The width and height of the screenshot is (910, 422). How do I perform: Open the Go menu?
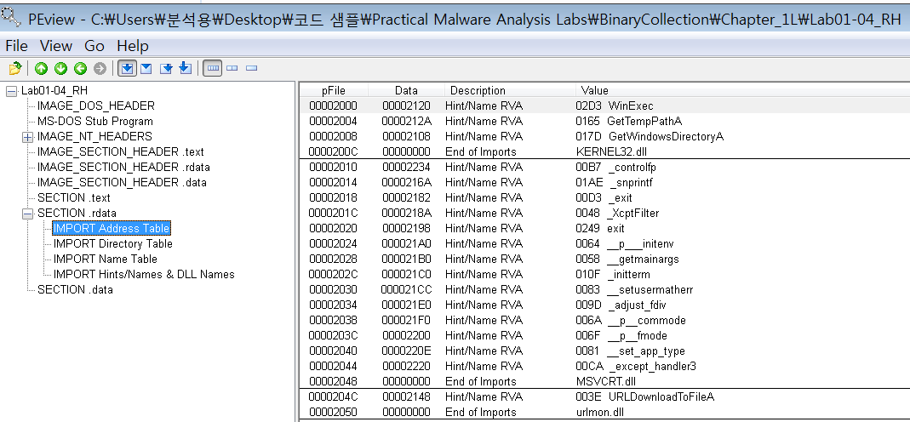click(x=94, y=46)
